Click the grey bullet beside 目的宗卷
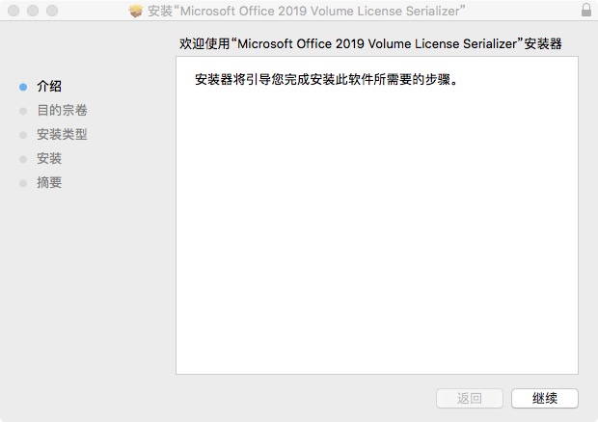Screen dimensions: 598x422 23,111
